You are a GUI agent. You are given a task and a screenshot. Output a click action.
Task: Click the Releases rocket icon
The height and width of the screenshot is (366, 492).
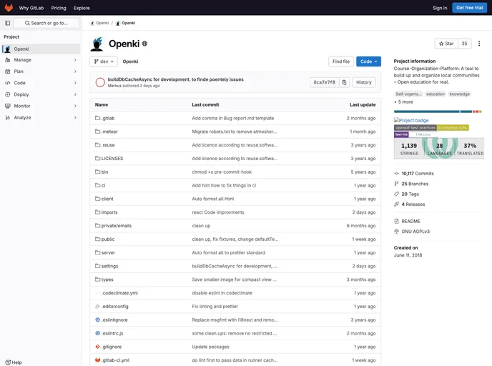(x=396, y=204)
